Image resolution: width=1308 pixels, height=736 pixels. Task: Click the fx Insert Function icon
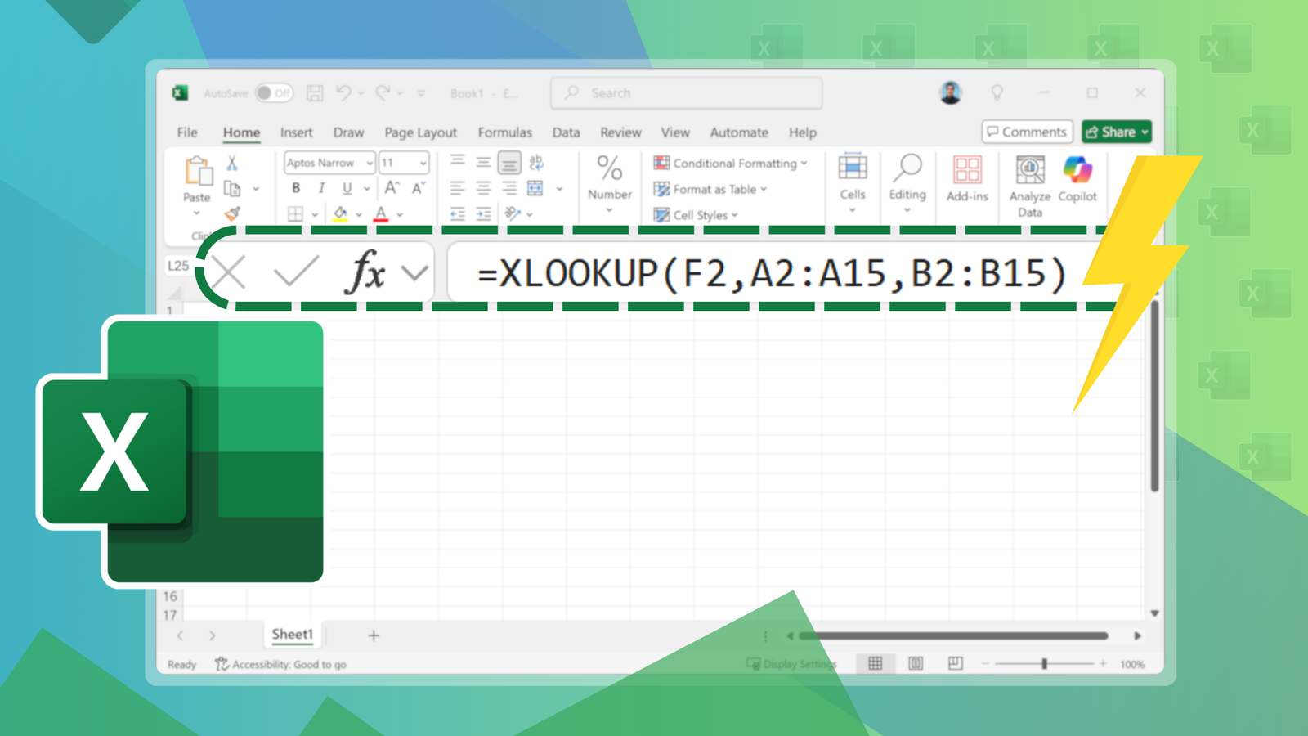366,272
